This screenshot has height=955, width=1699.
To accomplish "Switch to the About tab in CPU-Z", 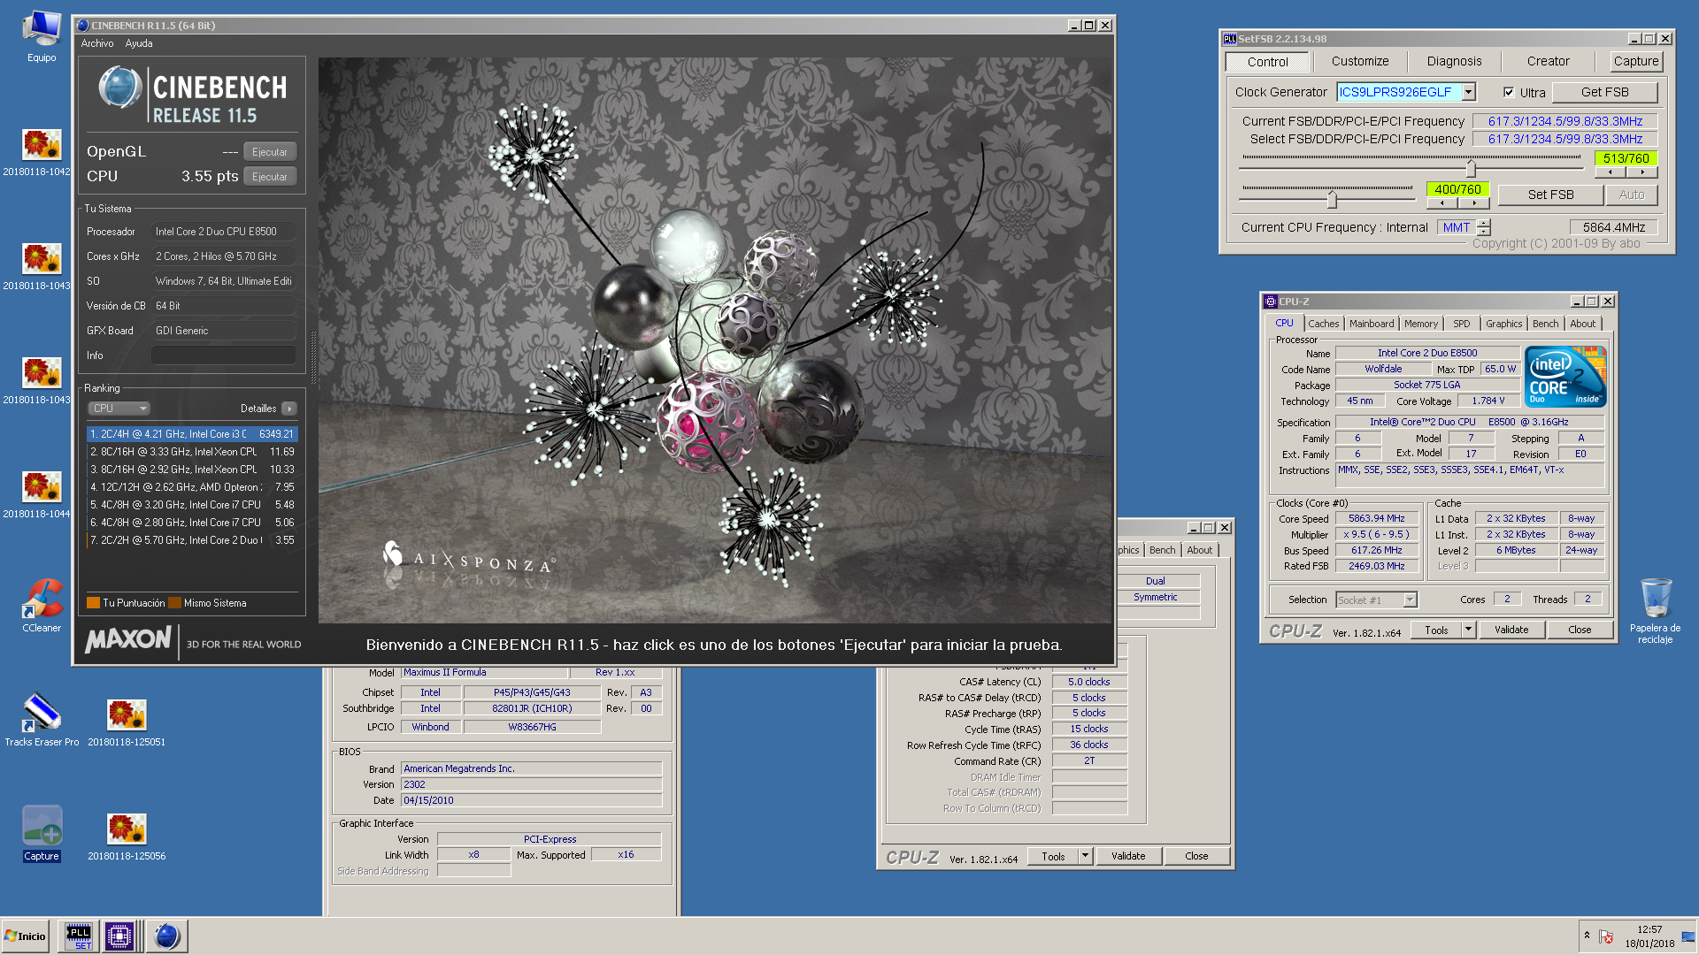I will tap(1582, 324).
